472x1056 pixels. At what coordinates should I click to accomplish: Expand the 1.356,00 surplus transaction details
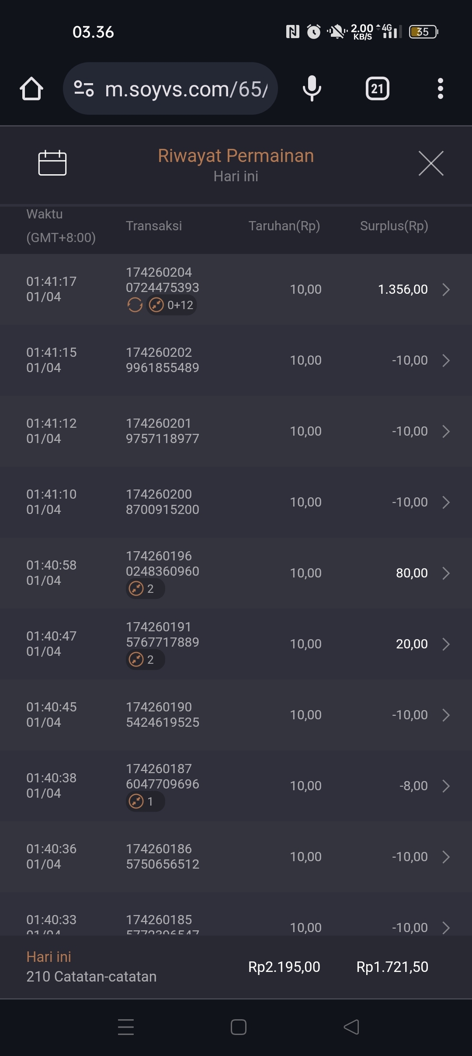446,289
